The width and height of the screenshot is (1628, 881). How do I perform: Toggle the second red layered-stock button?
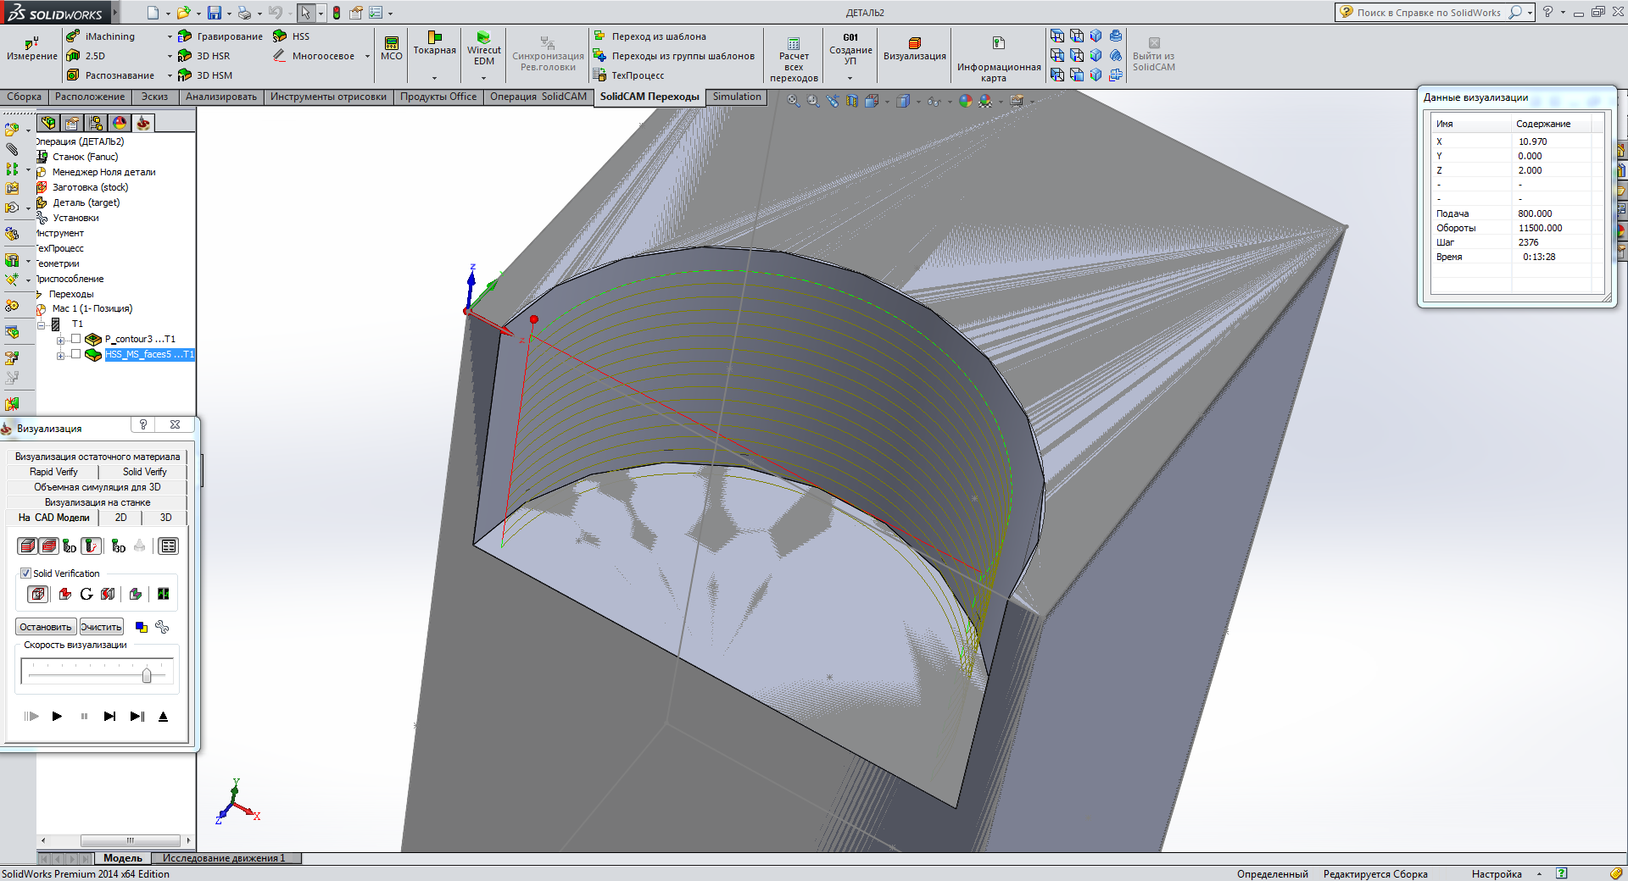pyautogui.click(x=49, y=546)
